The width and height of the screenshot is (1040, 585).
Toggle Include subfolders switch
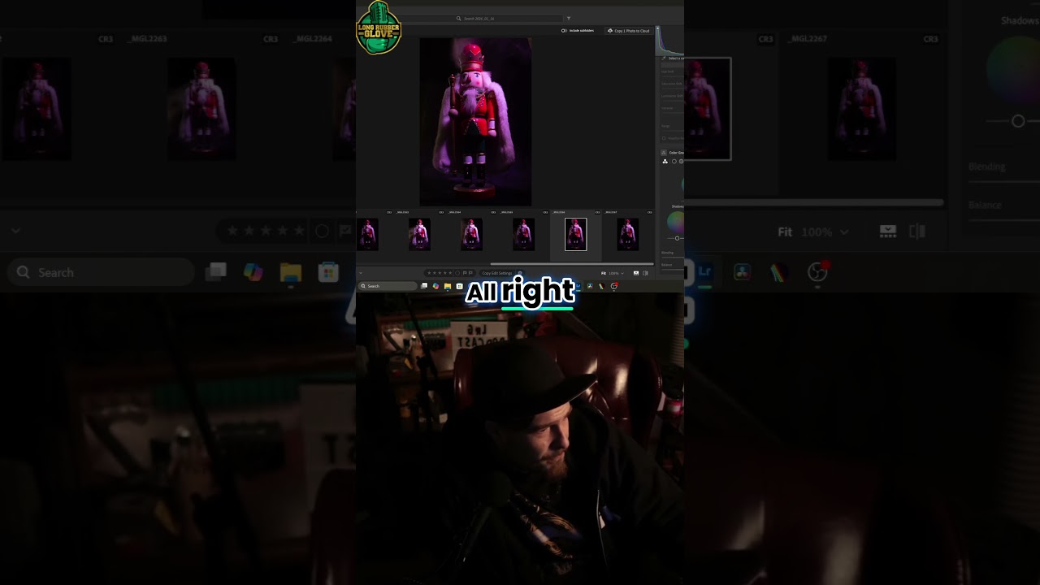point(564,31)
